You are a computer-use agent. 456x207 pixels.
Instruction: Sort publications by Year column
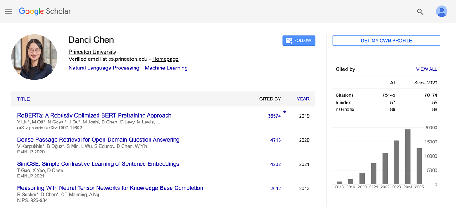[303, 99]
